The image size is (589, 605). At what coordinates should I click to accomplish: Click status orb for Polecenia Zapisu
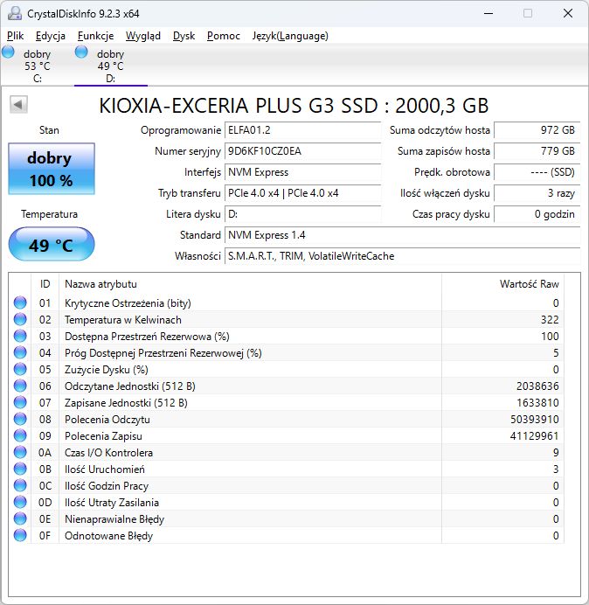[x=20, y=435]
